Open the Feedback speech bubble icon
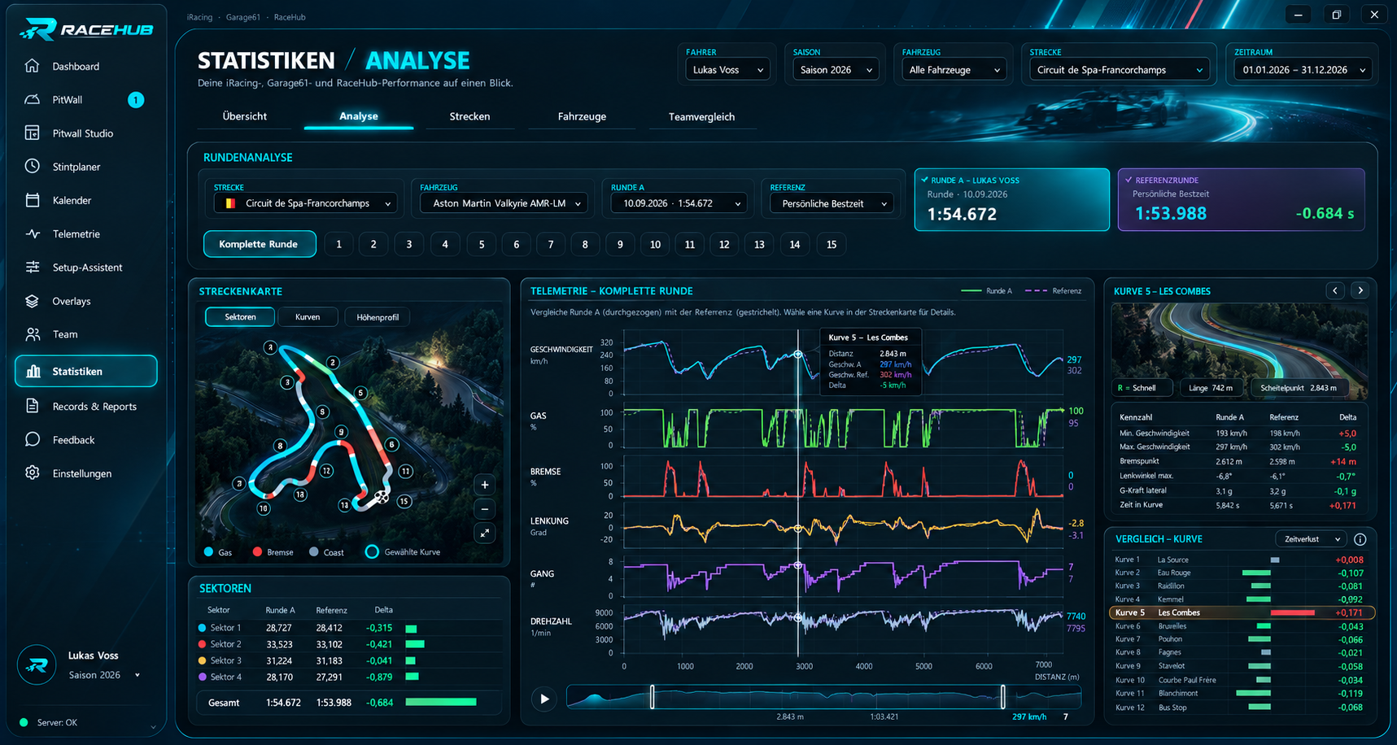Image resolution: width=1397 pixels, height=745 pixels. coord(32,439)
